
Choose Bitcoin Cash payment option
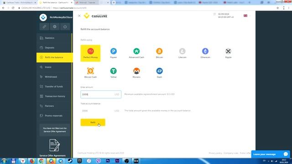click(x=90, y=73)
